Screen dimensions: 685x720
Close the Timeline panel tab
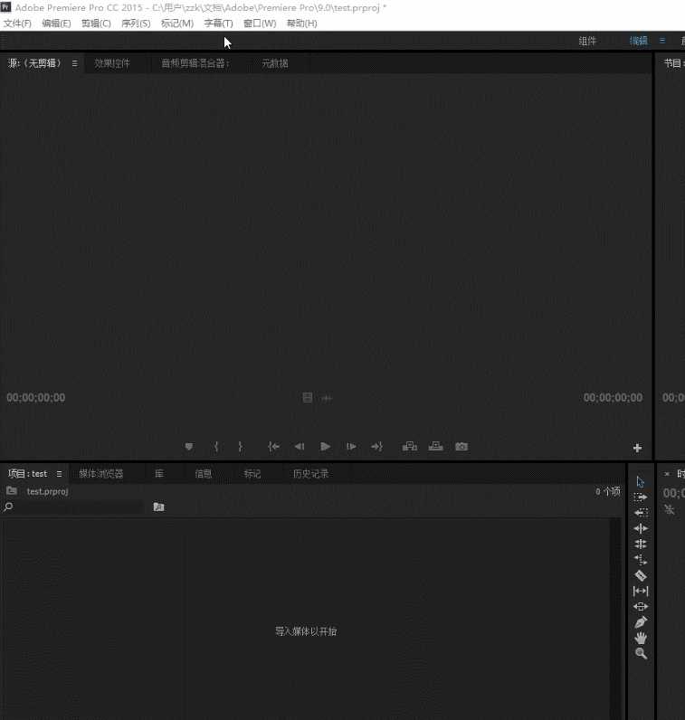click(667, 474)
